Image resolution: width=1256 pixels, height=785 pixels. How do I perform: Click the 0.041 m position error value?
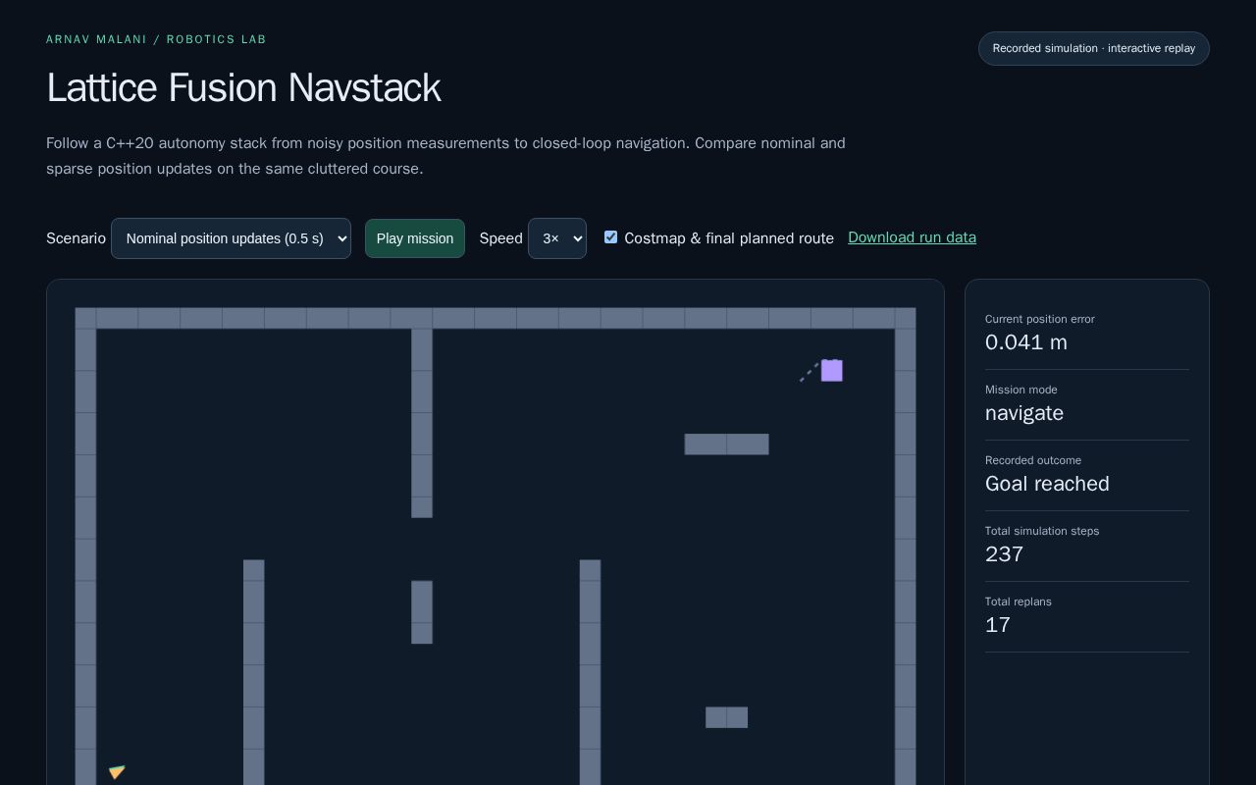[1026, 342]
